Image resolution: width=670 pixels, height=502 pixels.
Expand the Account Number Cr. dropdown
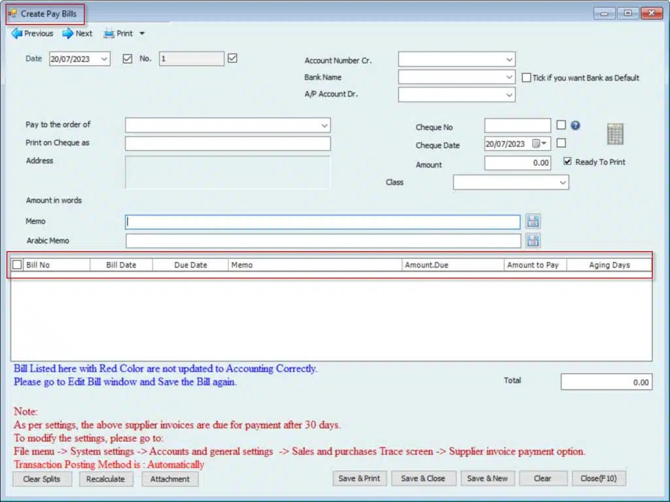(509, 60)
